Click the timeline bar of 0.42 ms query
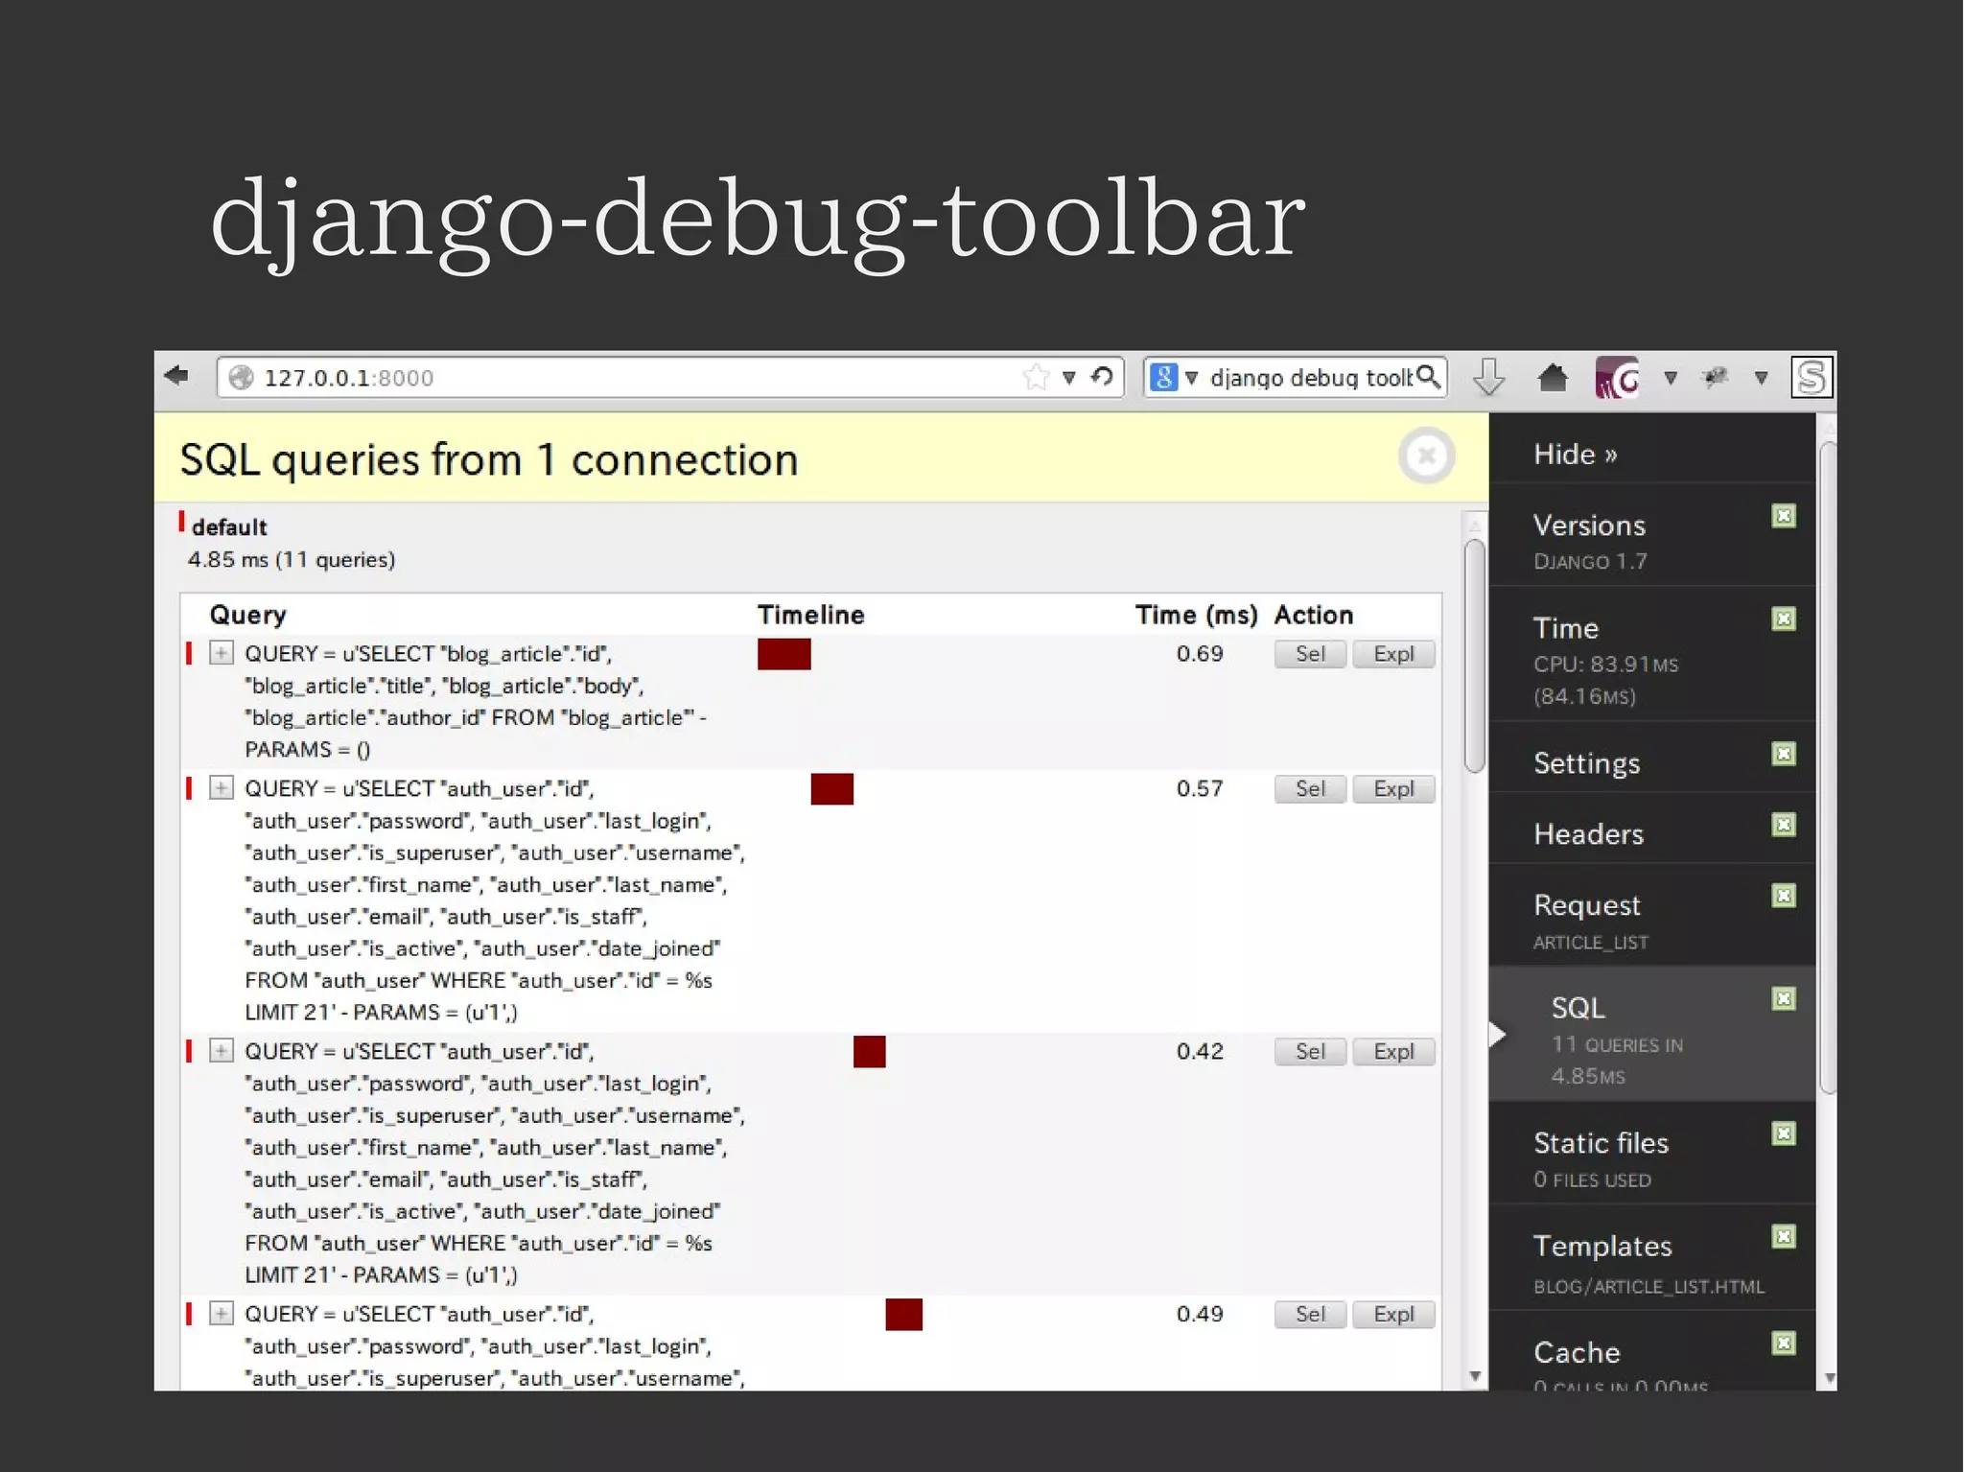The image size is (1964, 1472). [x=869, y=1052]
